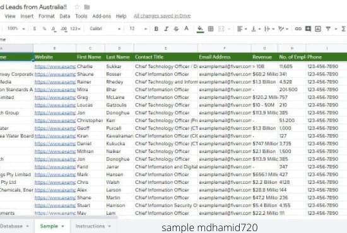Open the 100% zoom dropdown
Image resolution: width=347 pixels, height=233 pixels.
(16, 28)
